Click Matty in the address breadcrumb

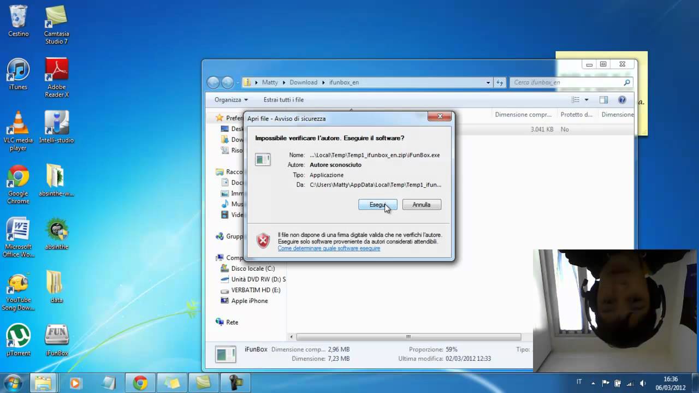coord(270,82)
